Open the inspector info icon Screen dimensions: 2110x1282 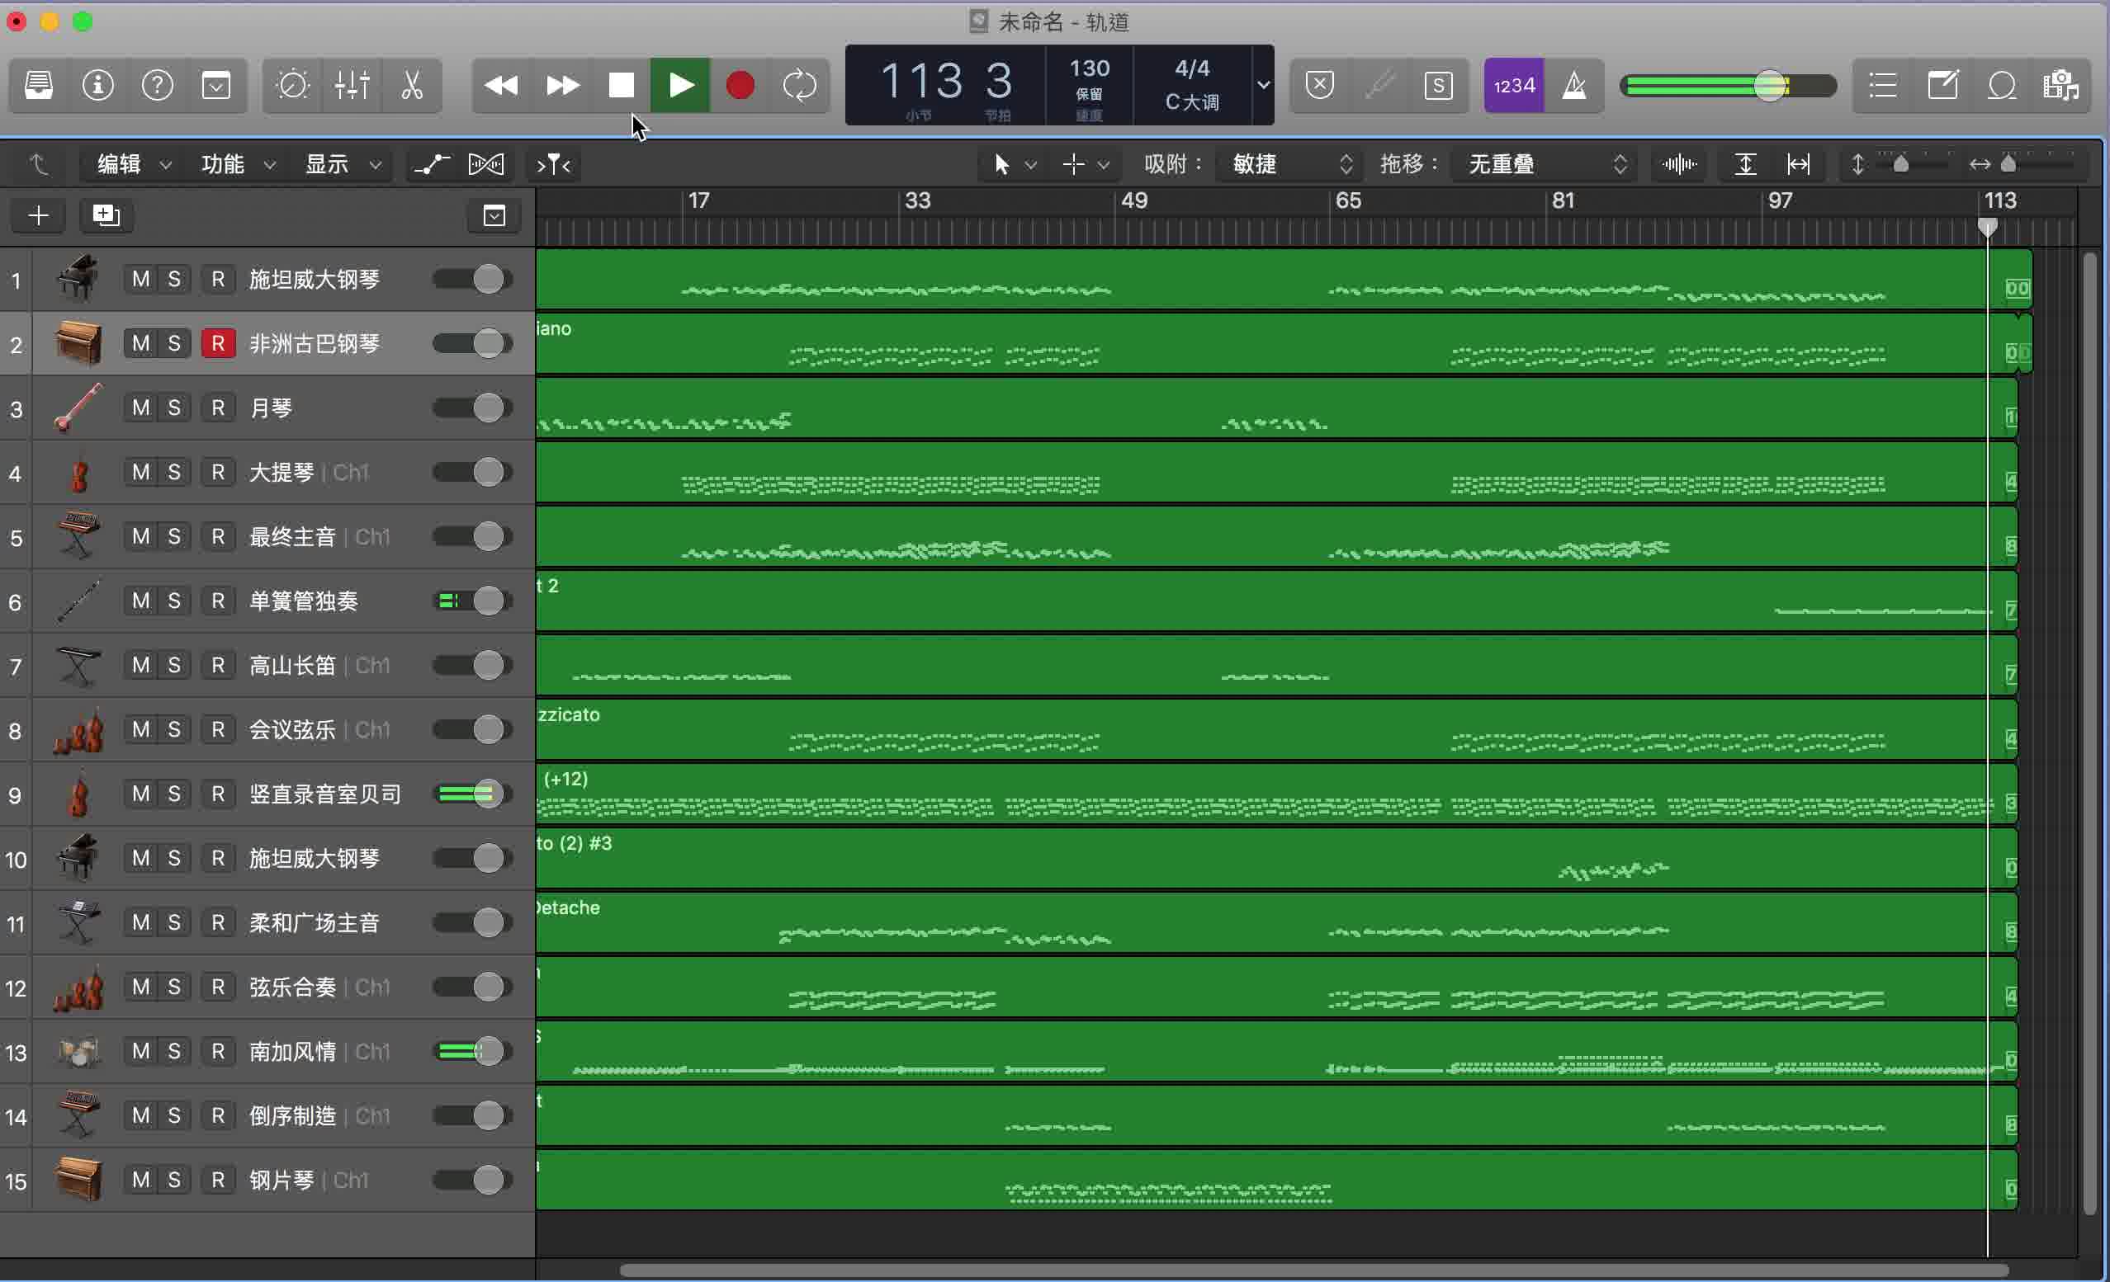point(97,85)
